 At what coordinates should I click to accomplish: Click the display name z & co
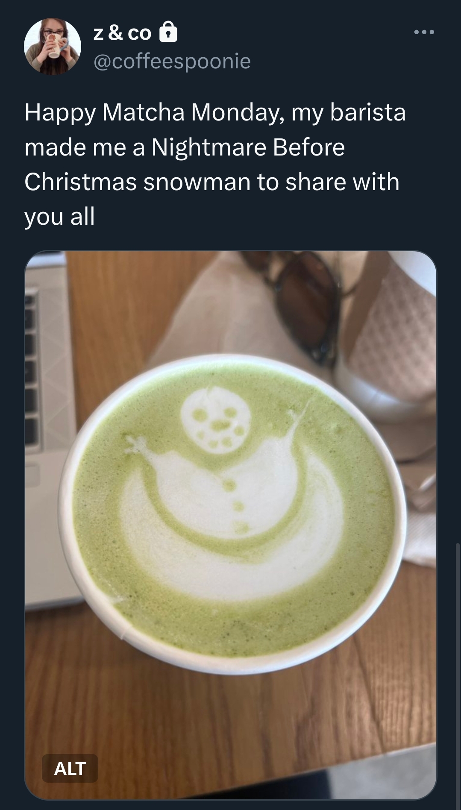122,33
